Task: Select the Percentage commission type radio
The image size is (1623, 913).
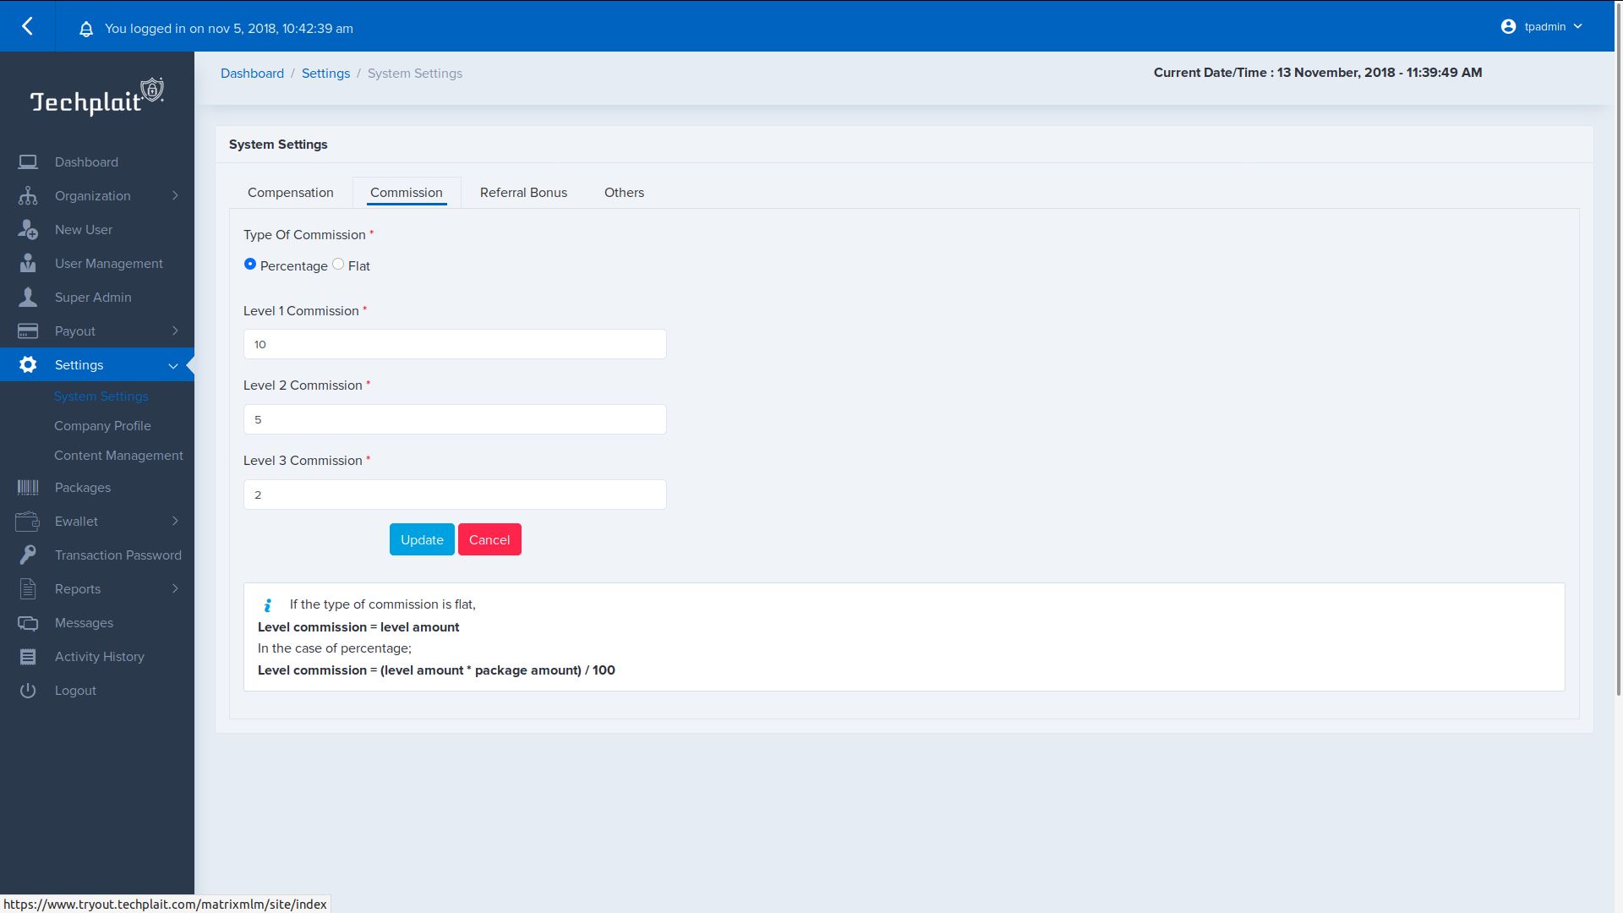Action: pos(250,264)
